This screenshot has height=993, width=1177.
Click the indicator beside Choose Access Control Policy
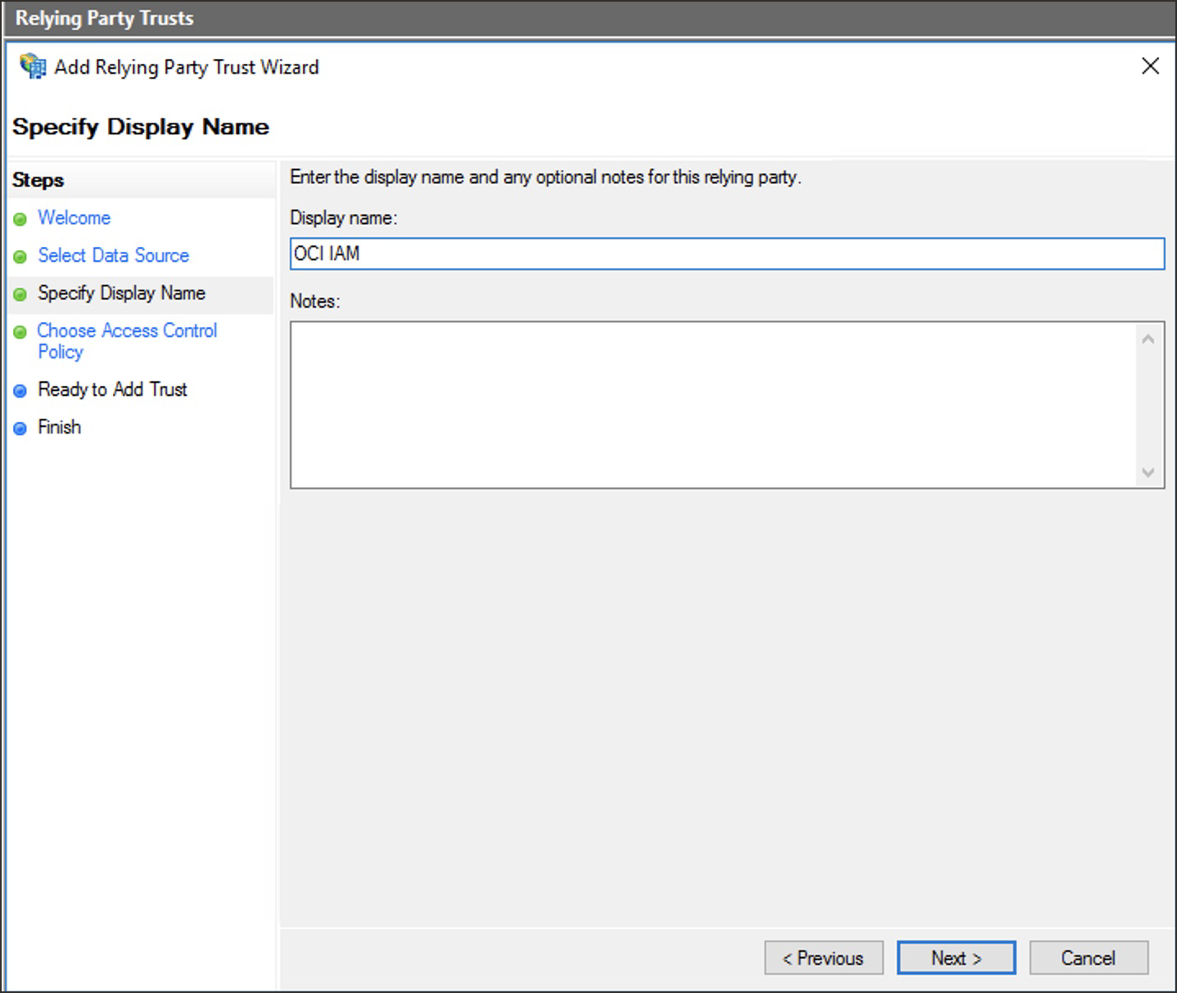[x=20, y=331]
